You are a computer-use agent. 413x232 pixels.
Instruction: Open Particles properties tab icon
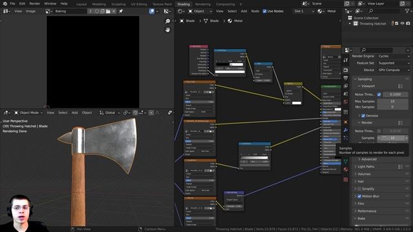pos(346,138)
